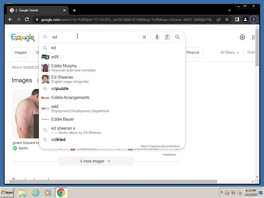Viewport: 264px width, 198px height.
Task: Open the Chrome side panel
Action: pos(237,20)
